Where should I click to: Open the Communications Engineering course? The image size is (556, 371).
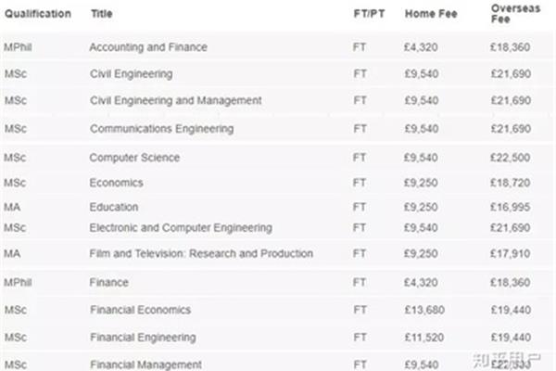(x=161, y=129)
